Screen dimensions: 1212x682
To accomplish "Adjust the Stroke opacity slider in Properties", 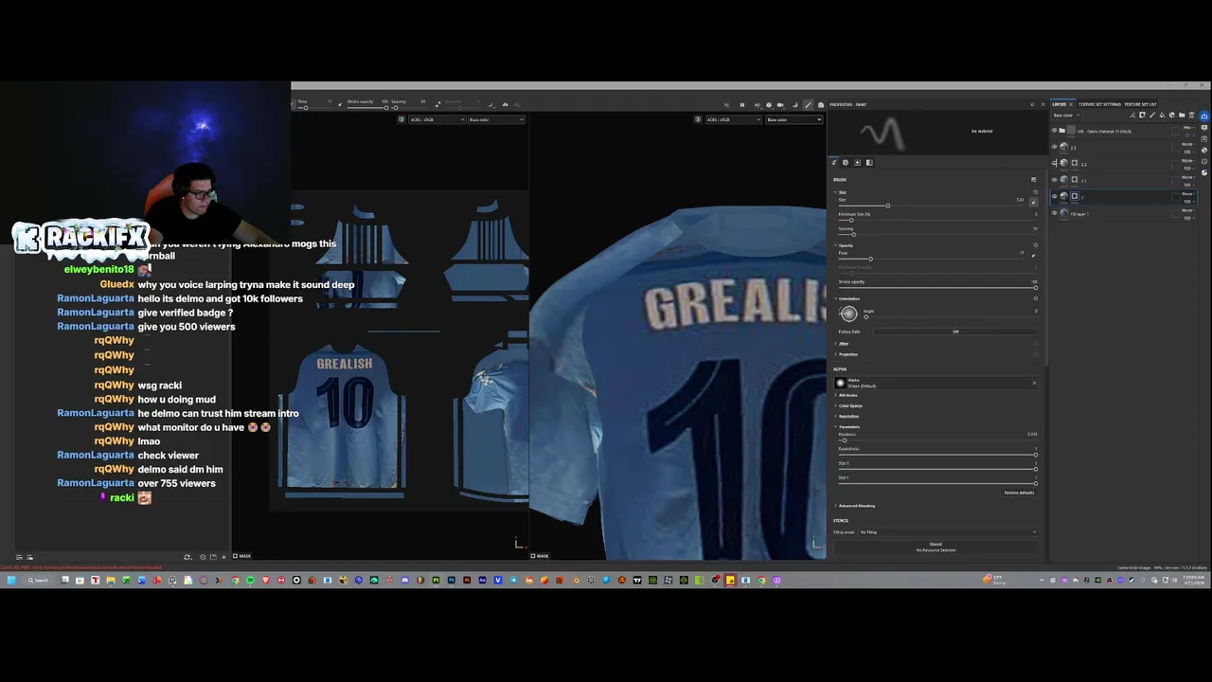I will click(937, 287).
